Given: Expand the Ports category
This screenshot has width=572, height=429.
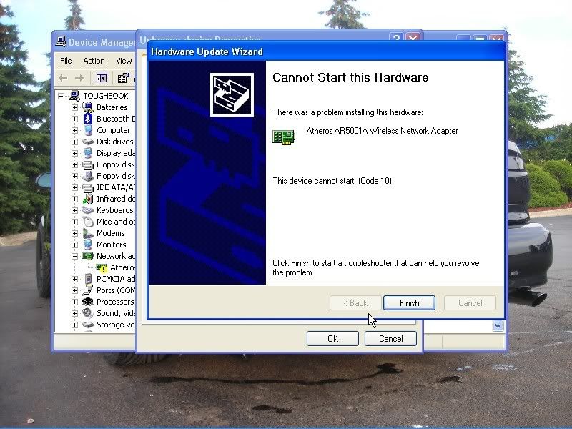Looking at the screenshot, I should (74, 290).
